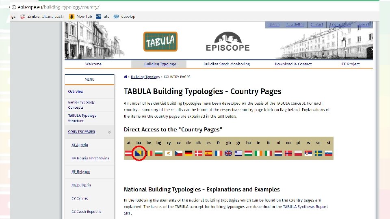Image resolution: width=390 pixels, height=219 pixels.
Task: Select Earlier Typology Concepts menu item
Action: 81,105
